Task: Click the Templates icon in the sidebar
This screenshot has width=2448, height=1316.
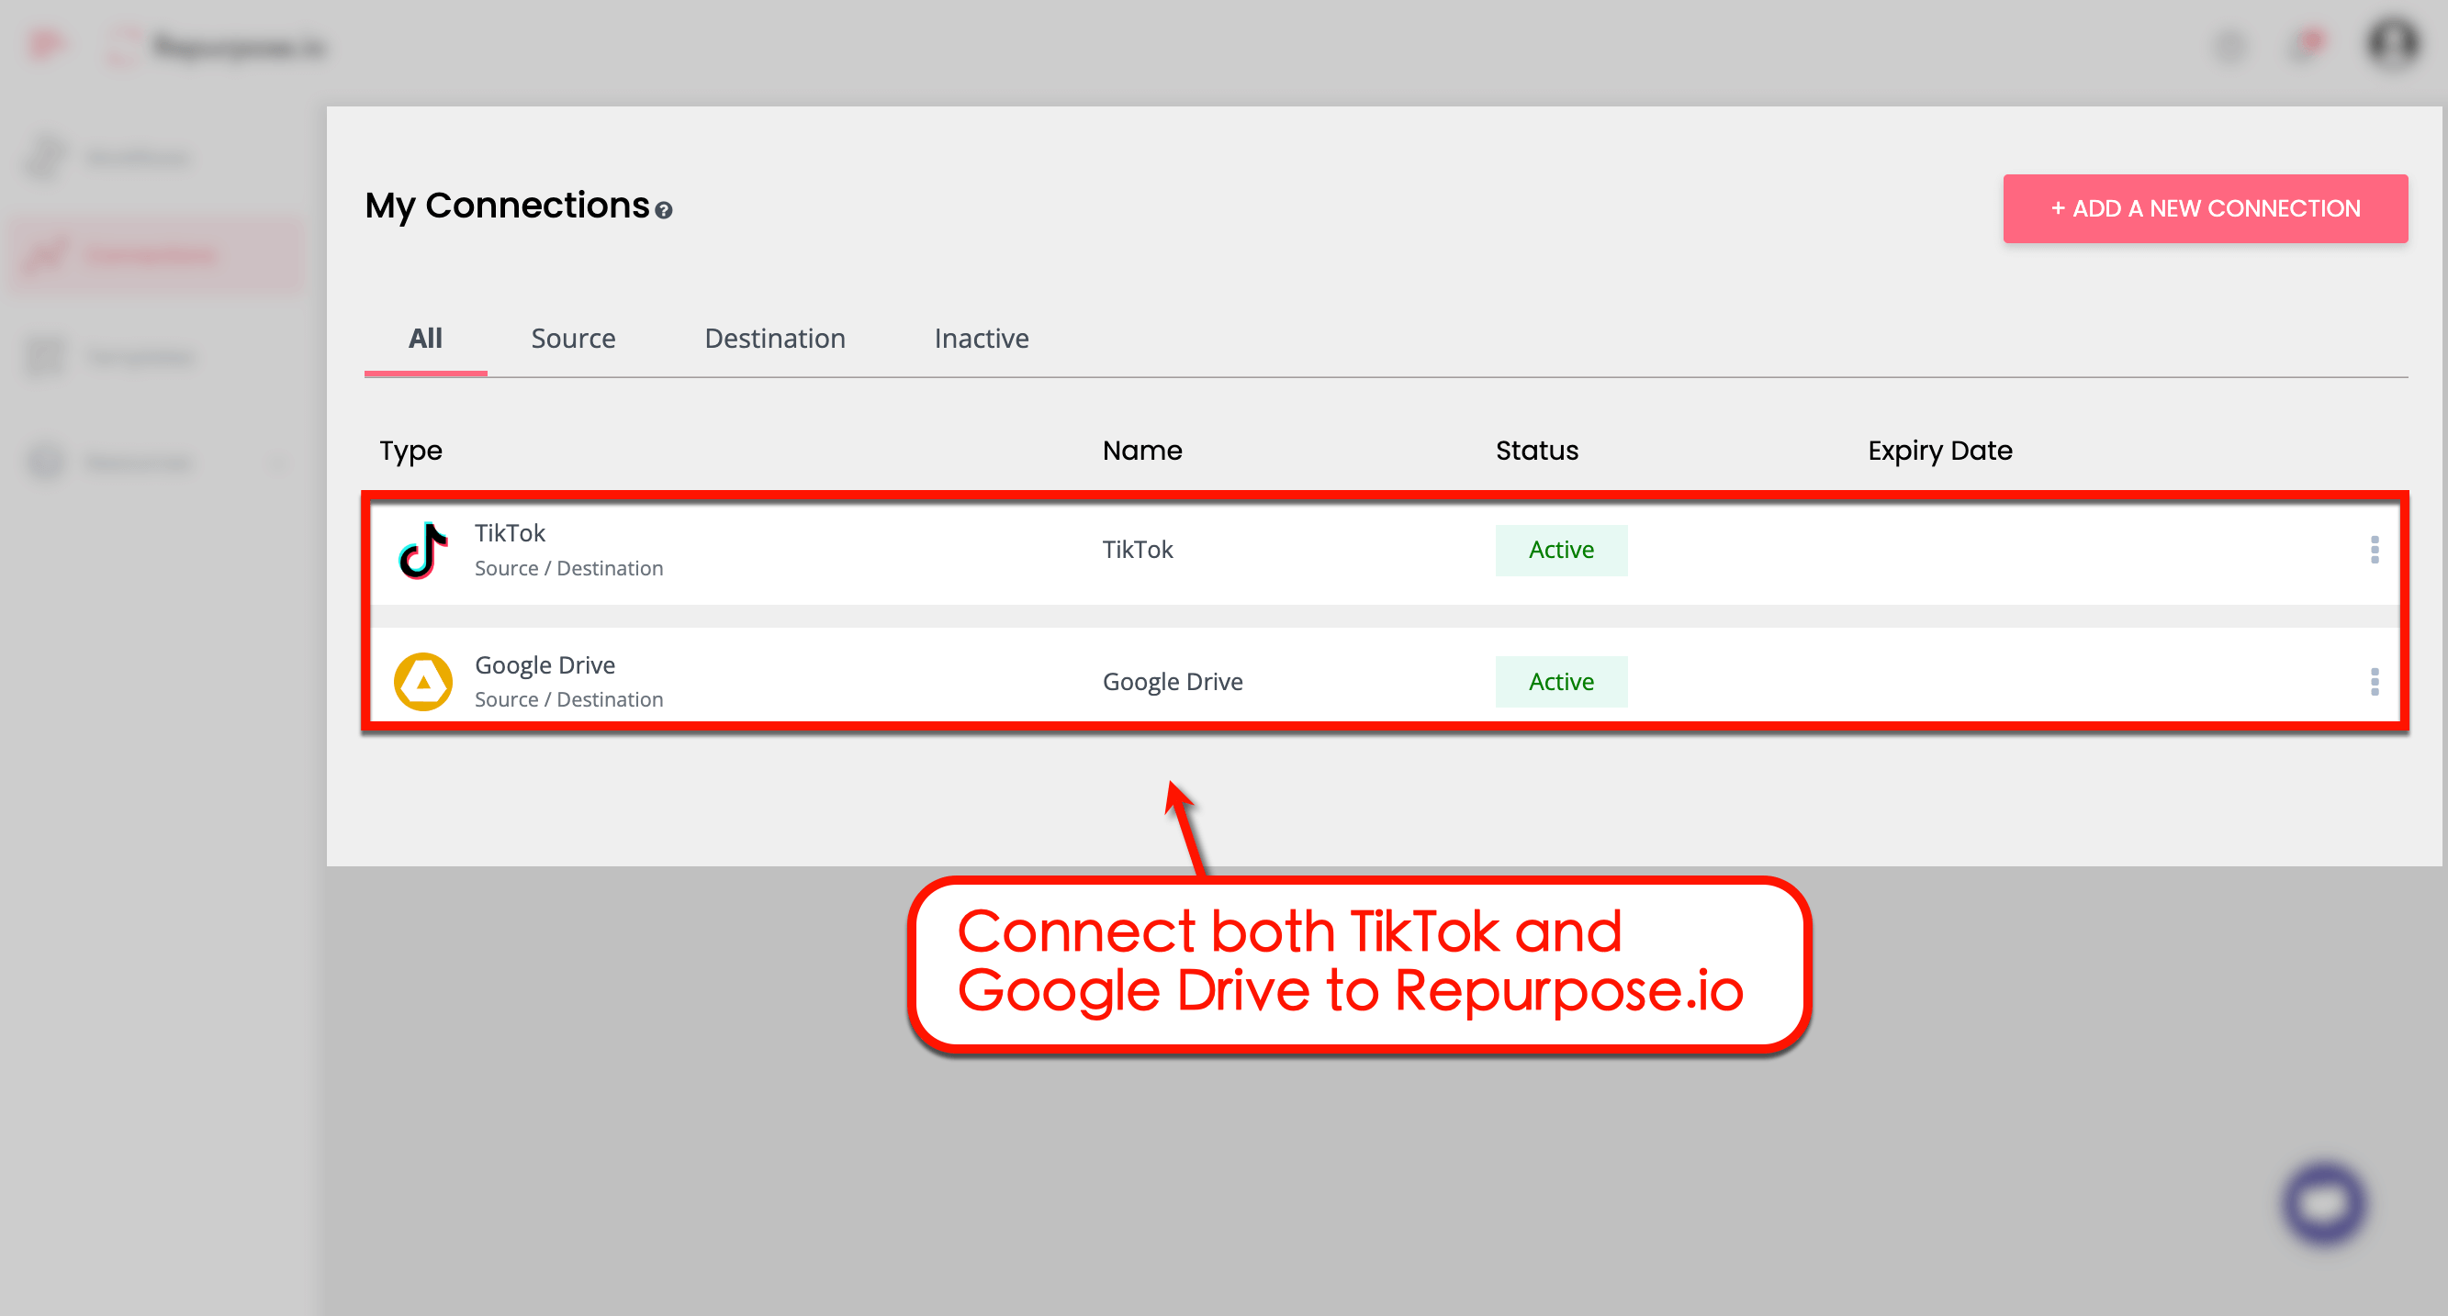Action: pyautogui.click(x=44, y=356)
